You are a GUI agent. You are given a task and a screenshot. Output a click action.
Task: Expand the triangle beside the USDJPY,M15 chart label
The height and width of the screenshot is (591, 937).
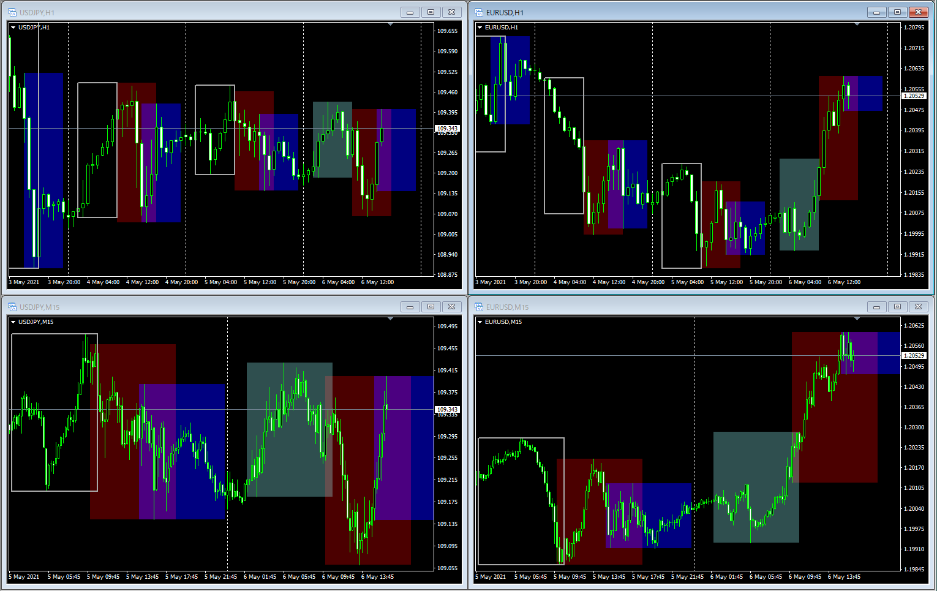[x=13, y=322]
